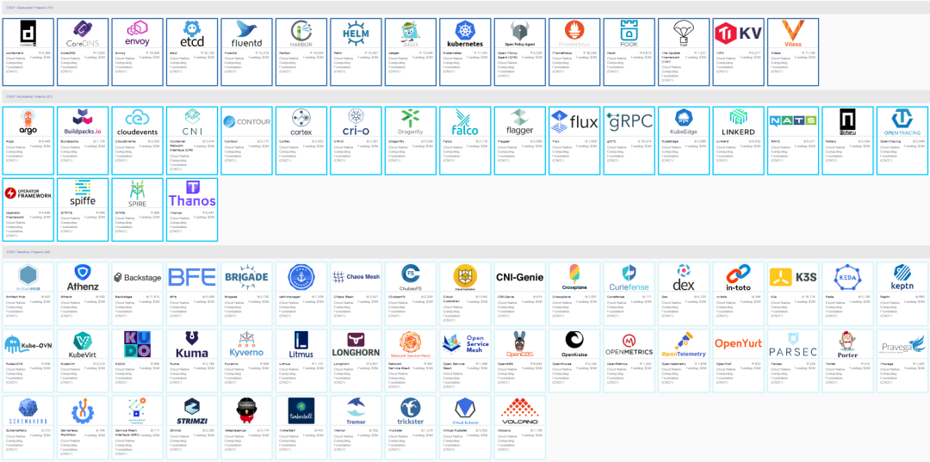930x462 pixels.
Task: Select the OpenTracing logo
Action: (902, 122)
